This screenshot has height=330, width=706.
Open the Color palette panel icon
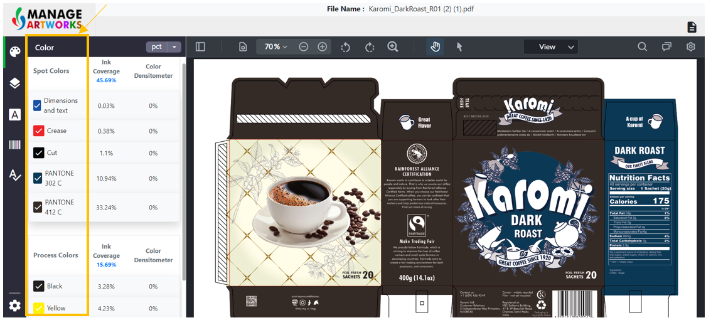pos(15,52)
